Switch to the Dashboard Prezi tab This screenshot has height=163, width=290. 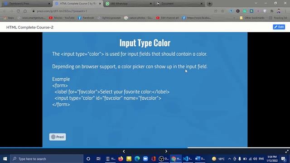click(x=27, y=4)
